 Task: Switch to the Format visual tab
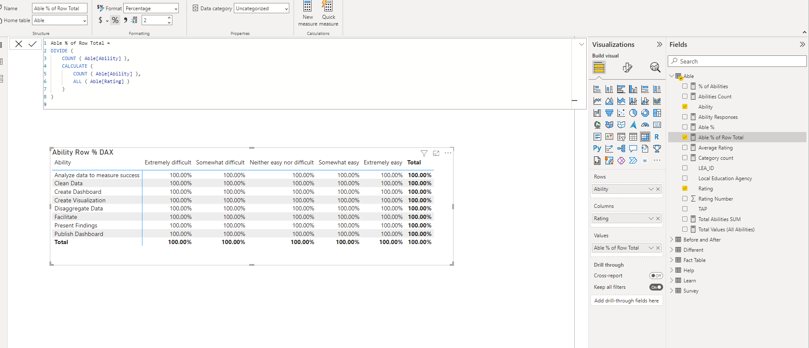[627, 67]
